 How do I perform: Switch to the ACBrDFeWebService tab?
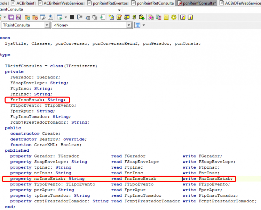point(240,3)
